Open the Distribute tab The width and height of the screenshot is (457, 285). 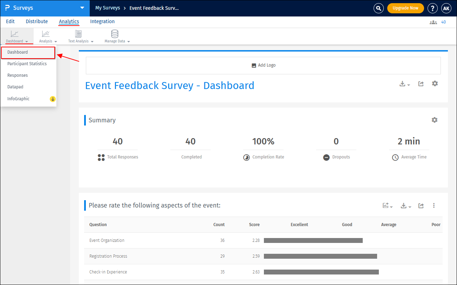(36, 21)
